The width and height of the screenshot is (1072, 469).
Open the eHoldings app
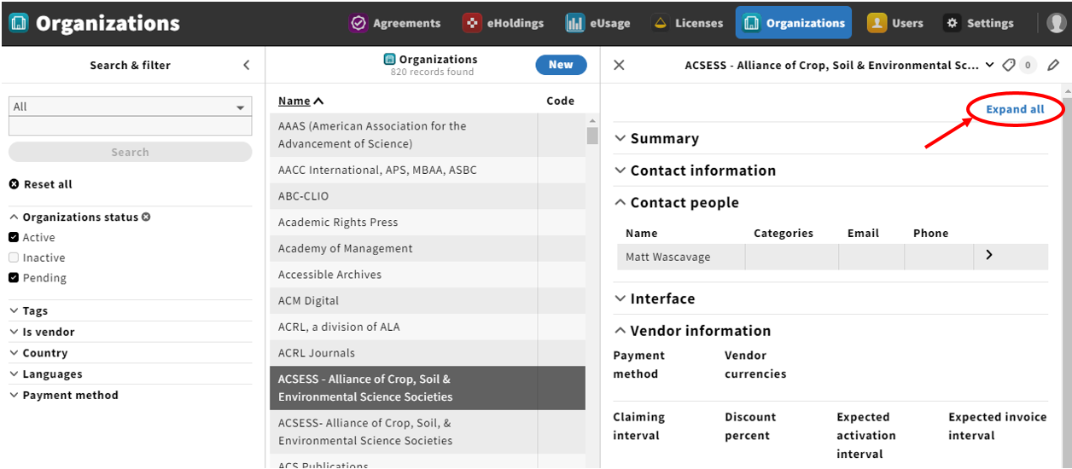pos(504,23)
